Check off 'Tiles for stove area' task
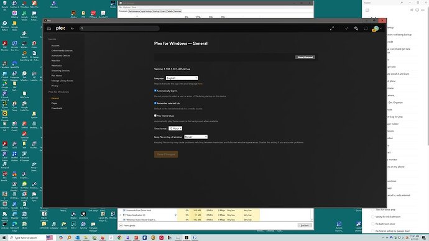The image size is (429, 241). pos(372,209)
